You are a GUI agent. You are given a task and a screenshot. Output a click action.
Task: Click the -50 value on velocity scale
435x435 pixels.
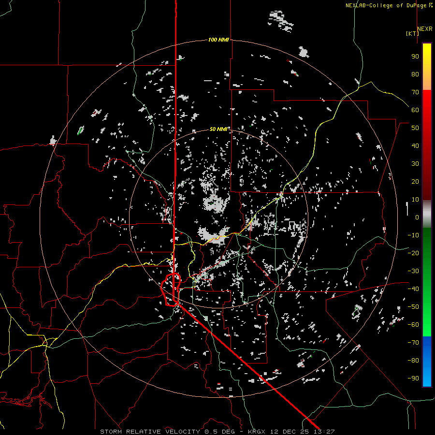click(413, 307)
